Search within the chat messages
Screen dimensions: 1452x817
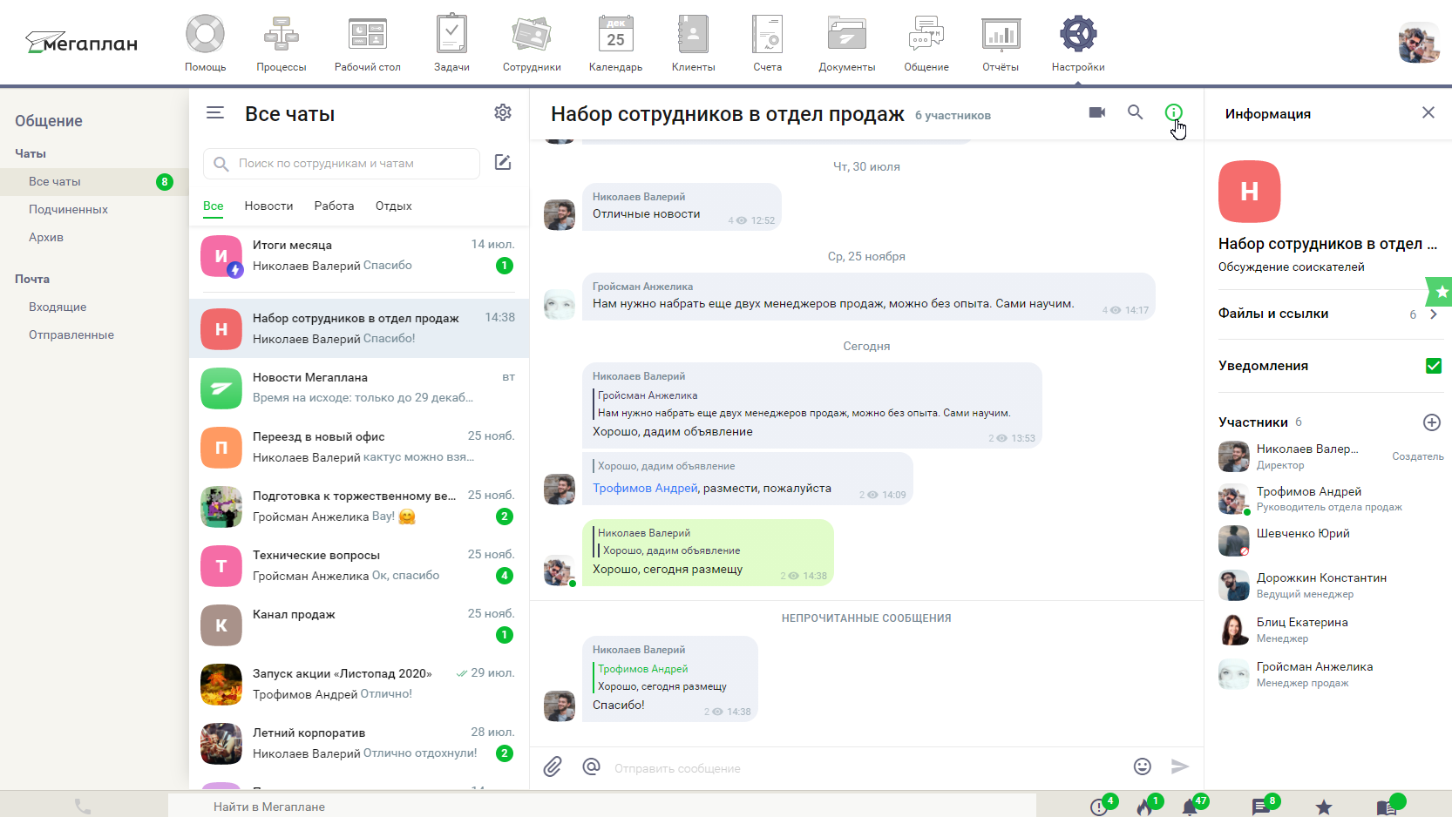click(1135, 112)
